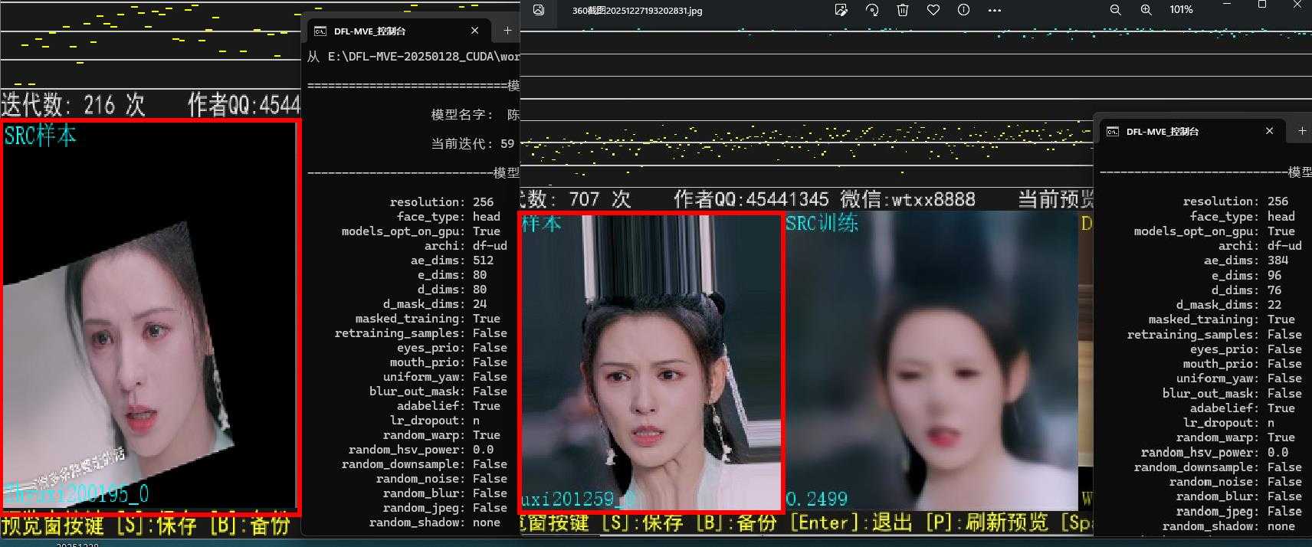The width and height of the screenshot is (1312, 547).
Task: Click the '迭代数: 216 次' iteration text
Action: [73, 105]
